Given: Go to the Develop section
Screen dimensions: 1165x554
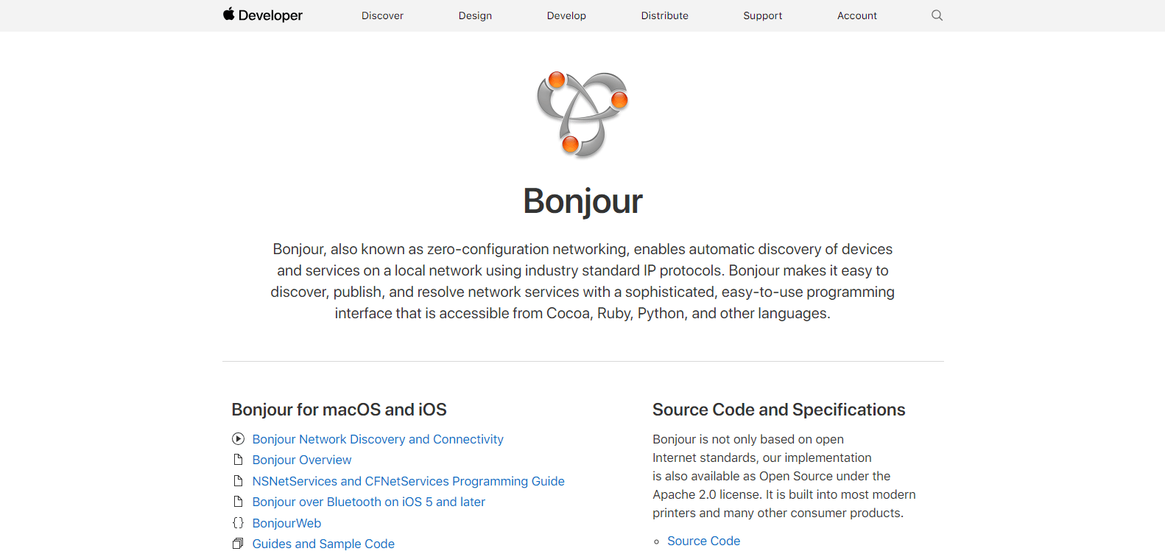Looking at the screenshot, I should (x=566, y=15).
